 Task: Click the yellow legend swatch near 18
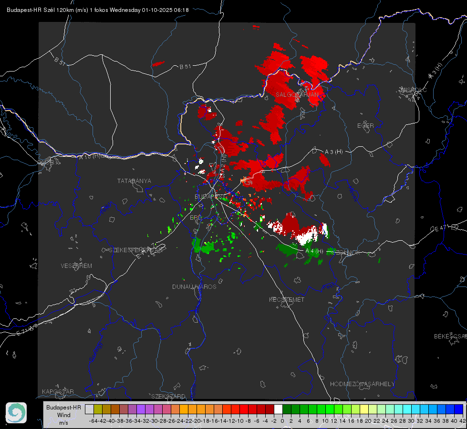click(x=364, y=409)
